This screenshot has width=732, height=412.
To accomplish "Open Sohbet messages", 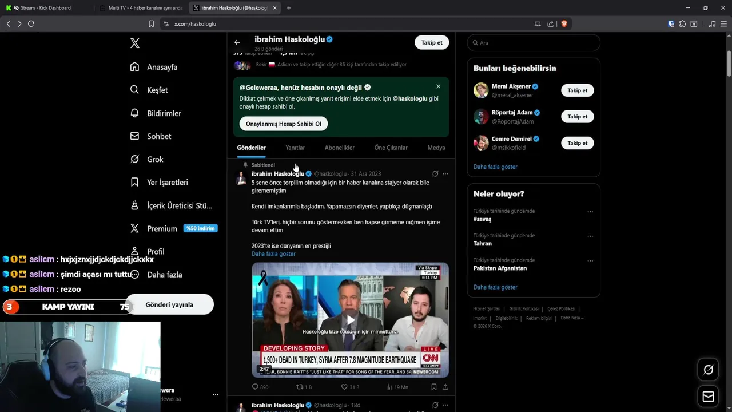I will click(150, 136).
